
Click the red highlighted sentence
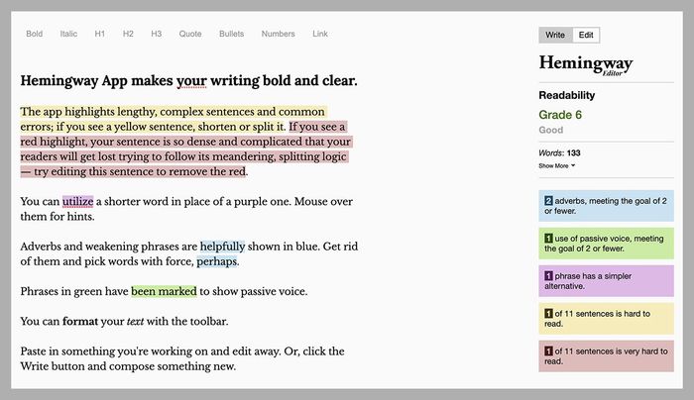(186, 149)
